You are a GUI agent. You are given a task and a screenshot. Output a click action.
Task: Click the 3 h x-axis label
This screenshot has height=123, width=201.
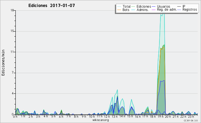(x=38, y=117)
